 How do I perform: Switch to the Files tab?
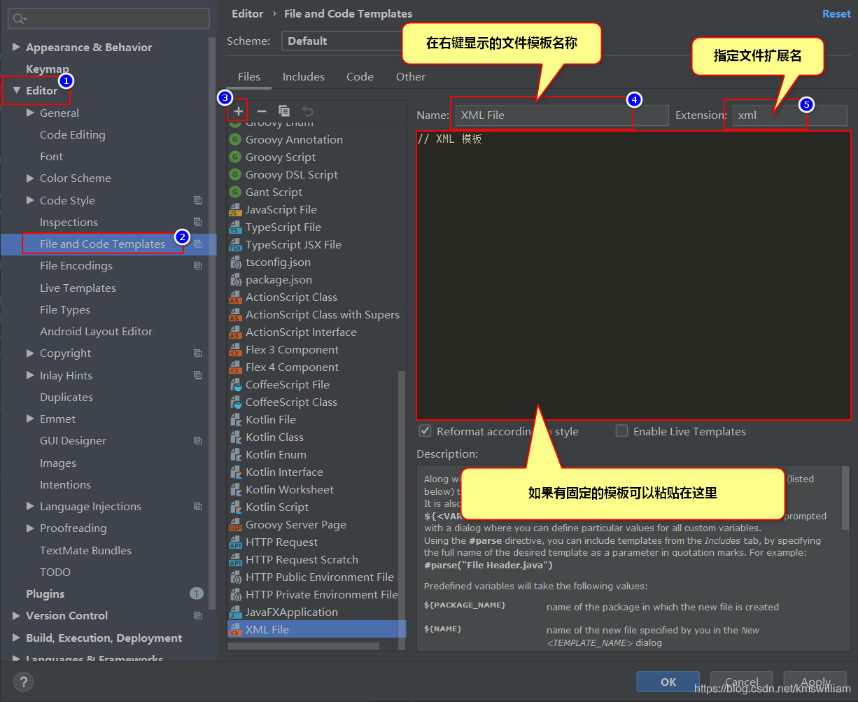pyautogui.click(x=249, y=76)
